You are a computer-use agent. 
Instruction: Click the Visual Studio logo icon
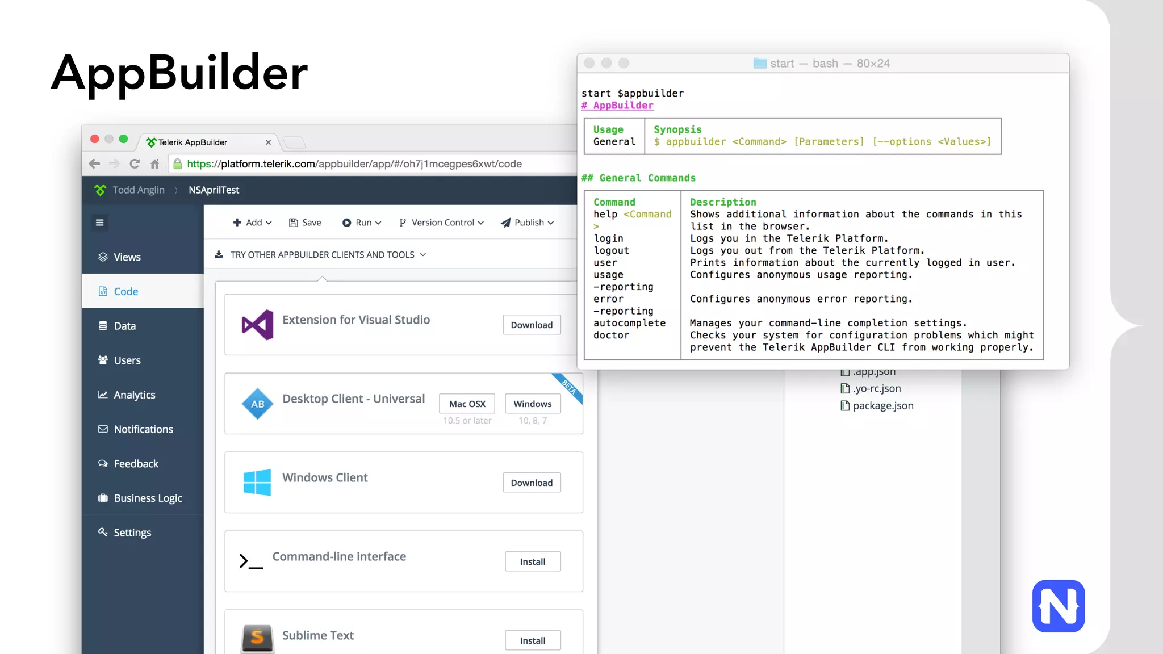[x=258, y=325]
